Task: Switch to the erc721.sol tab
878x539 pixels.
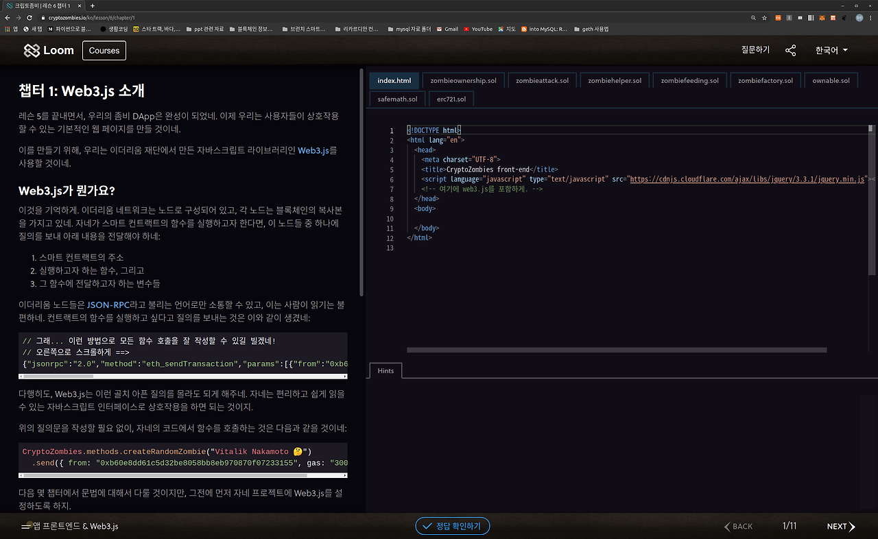Action: (451, 99)
